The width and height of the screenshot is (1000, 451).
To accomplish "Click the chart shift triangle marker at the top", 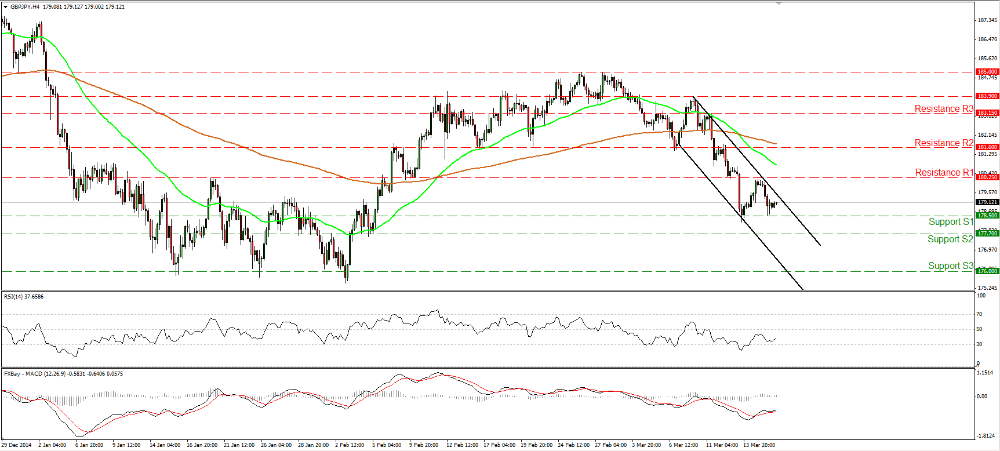I will click(780, 3).
